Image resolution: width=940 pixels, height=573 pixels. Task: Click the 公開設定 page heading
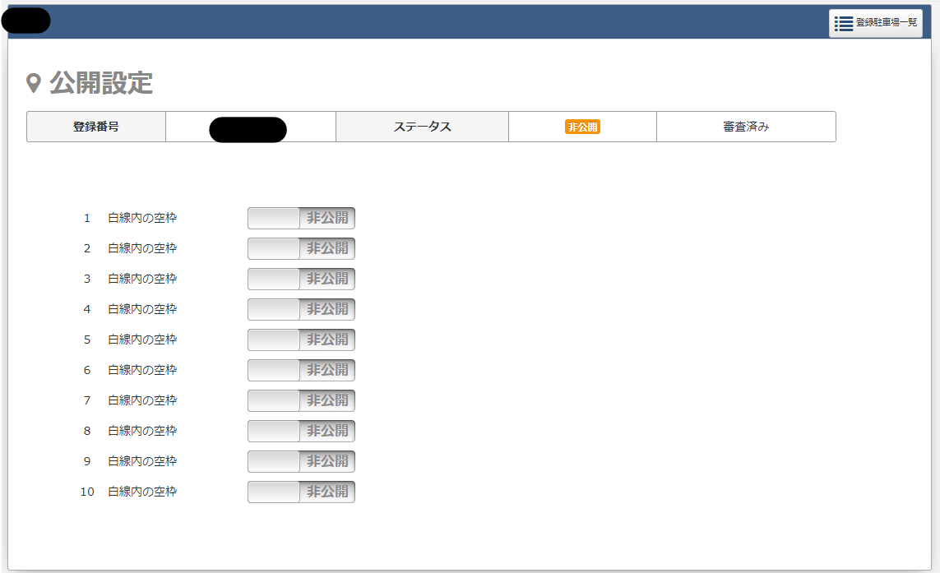coord(100,83)
